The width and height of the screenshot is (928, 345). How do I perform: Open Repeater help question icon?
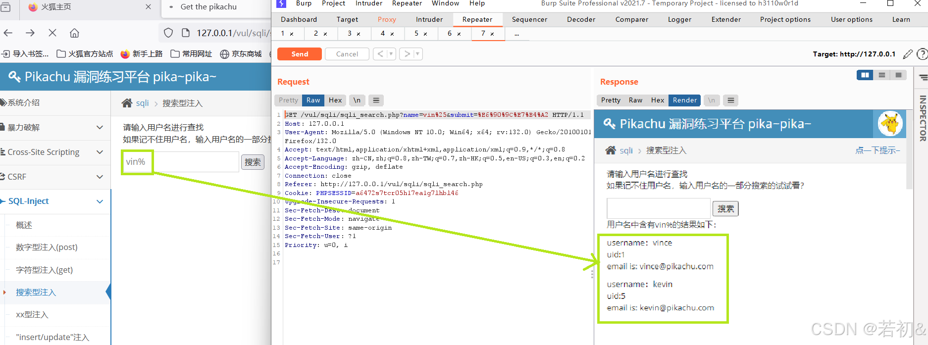pos(922,54)
